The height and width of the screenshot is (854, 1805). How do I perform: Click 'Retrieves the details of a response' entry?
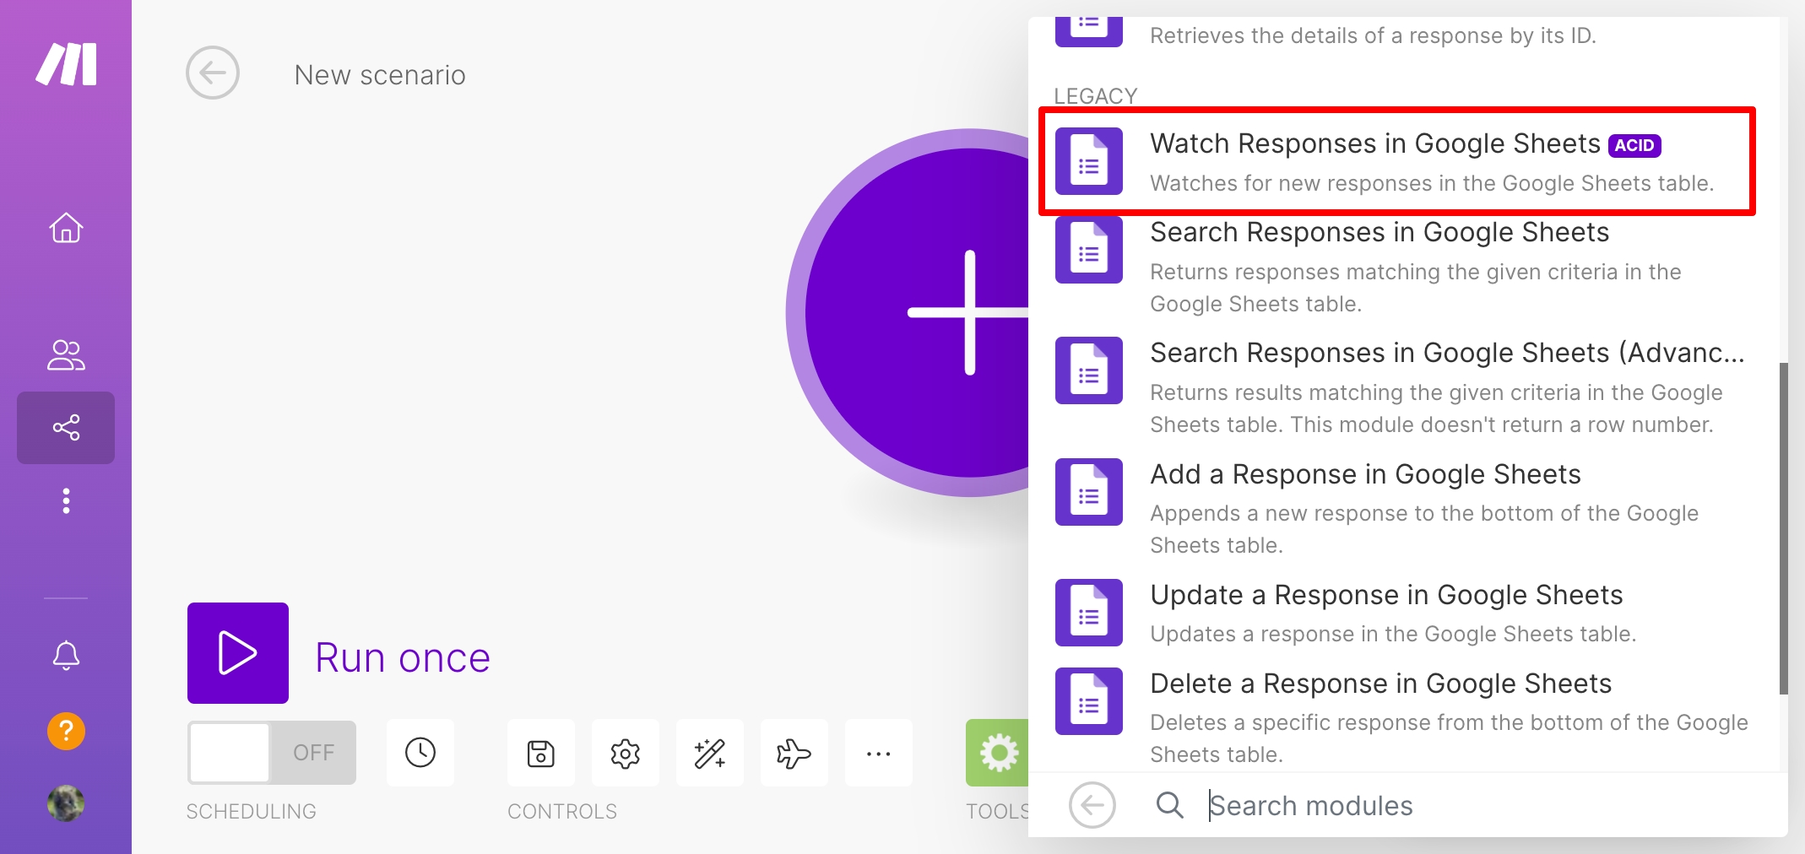click(x=1373, y=35)
